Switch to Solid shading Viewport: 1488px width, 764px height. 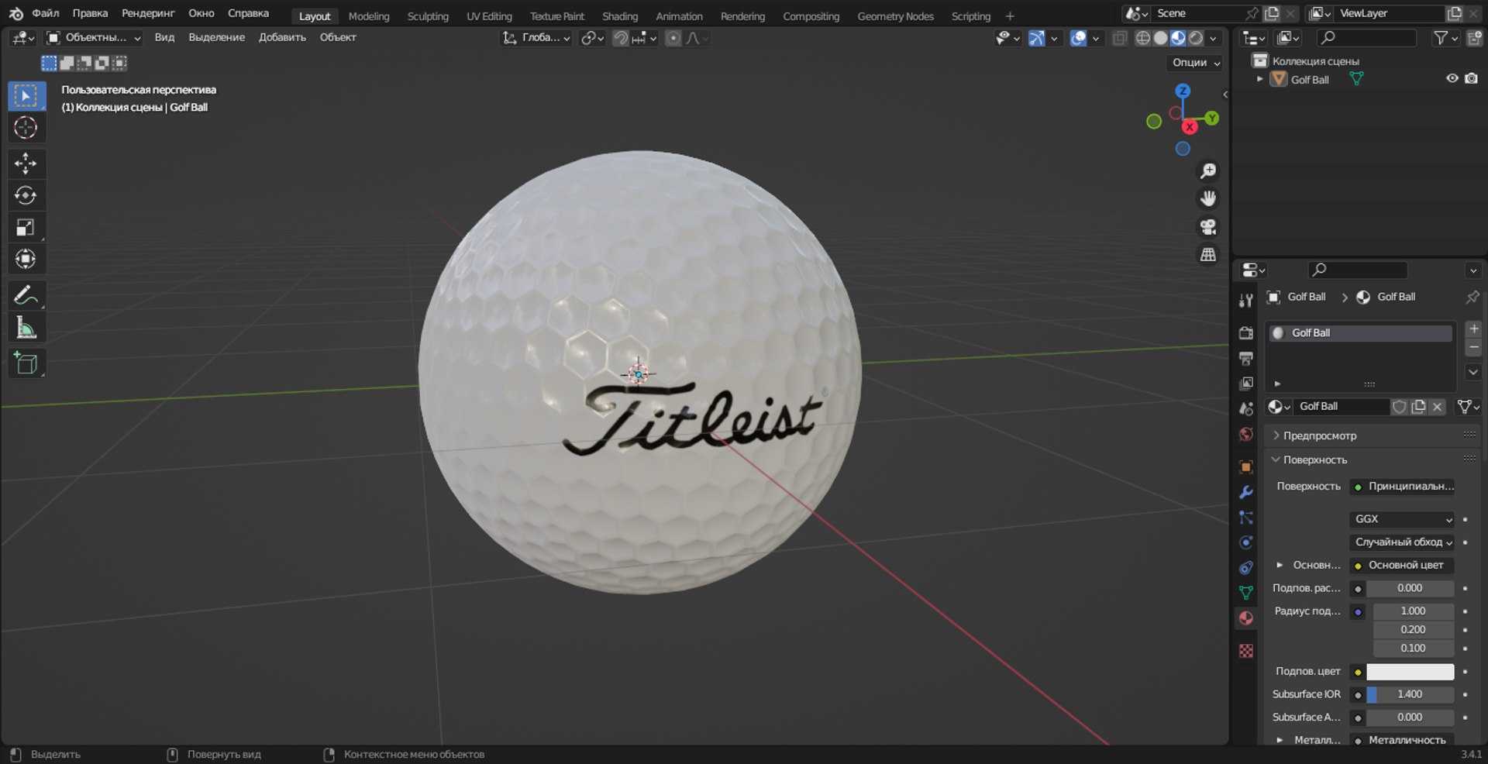click(1160, 38)
